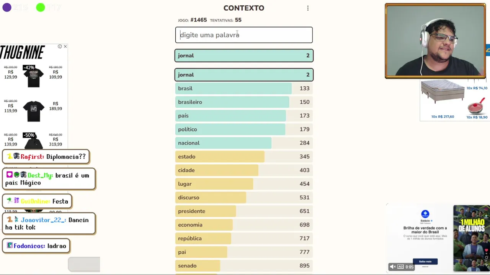The width and height of the screenshot is (490, 275).
Task: Close the THUGNINE advertisement
Action: [x=65, y=47]
